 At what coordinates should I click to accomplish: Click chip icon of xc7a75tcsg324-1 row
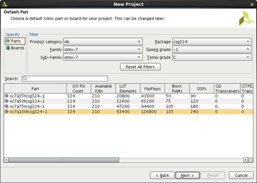[x=7, y=106]
